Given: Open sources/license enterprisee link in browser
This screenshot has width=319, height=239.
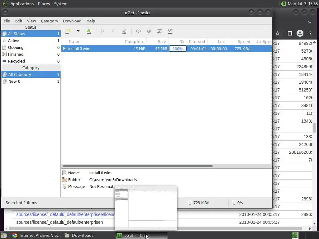Looking at the screenshot, I should pyautogui.click(x=65, y=214).
